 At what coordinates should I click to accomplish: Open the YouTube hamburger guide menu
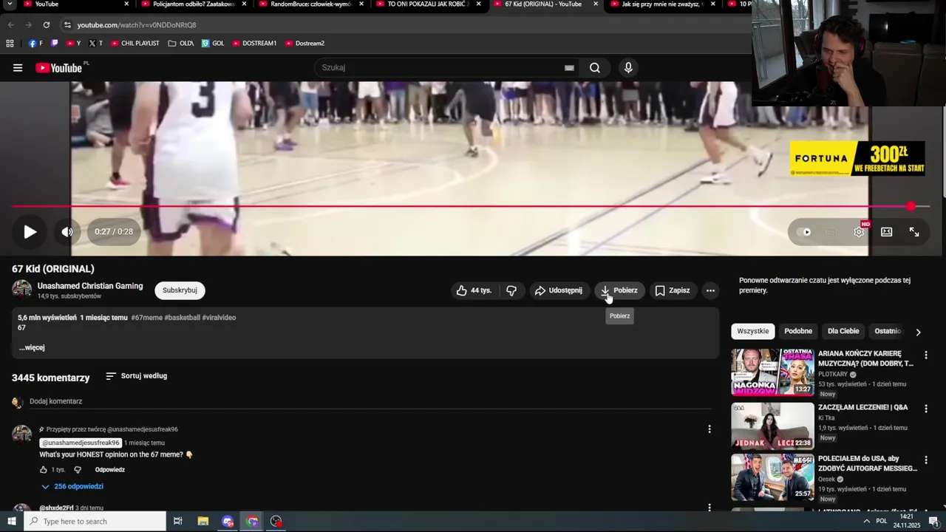coord(18,68)
